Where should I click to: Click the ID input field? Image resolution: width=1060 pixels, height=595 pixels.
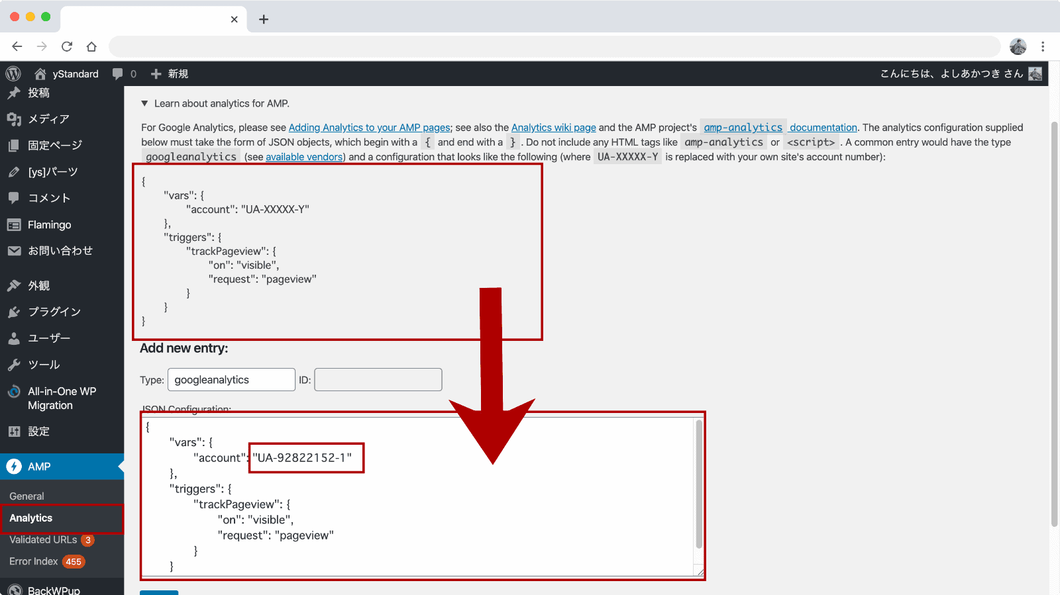click(x=378, y=380)
